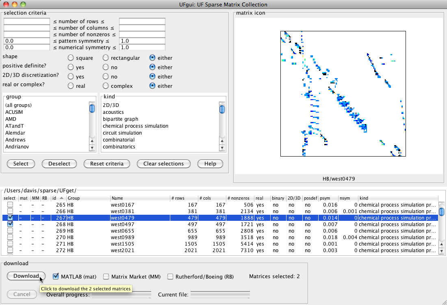
Task: Uncheck the MATLAB (mat) format checkbox
Action: coord(56,277)
